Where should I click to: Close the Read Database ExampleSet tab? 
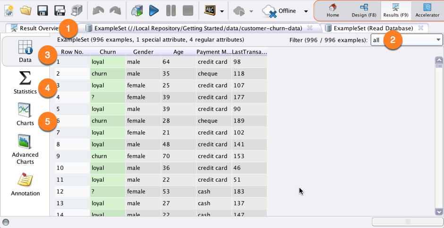[421, 28]
